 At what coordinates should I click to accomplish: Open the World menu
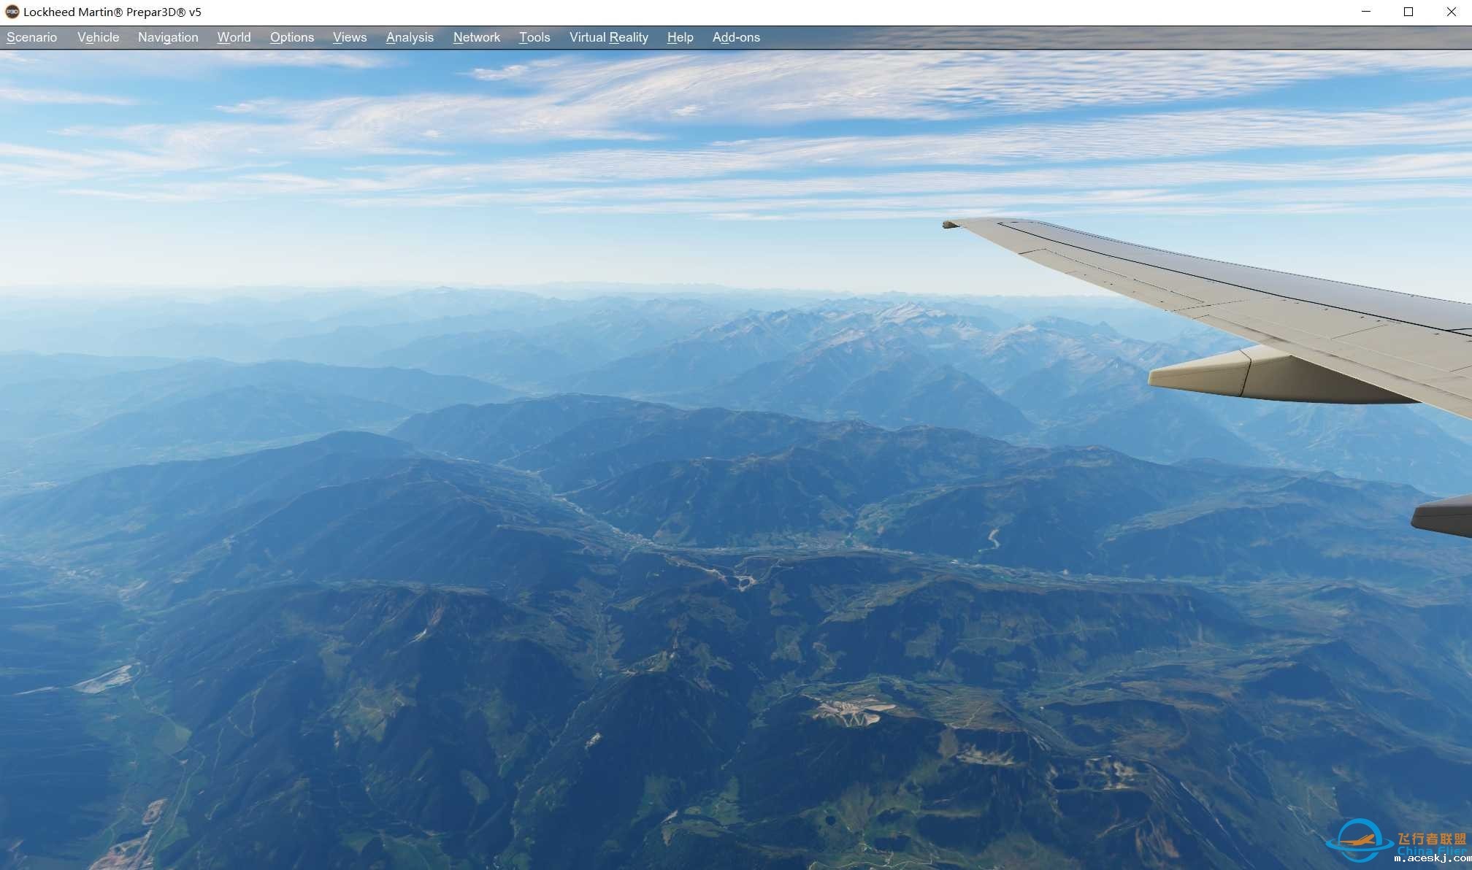coord(234,37)
